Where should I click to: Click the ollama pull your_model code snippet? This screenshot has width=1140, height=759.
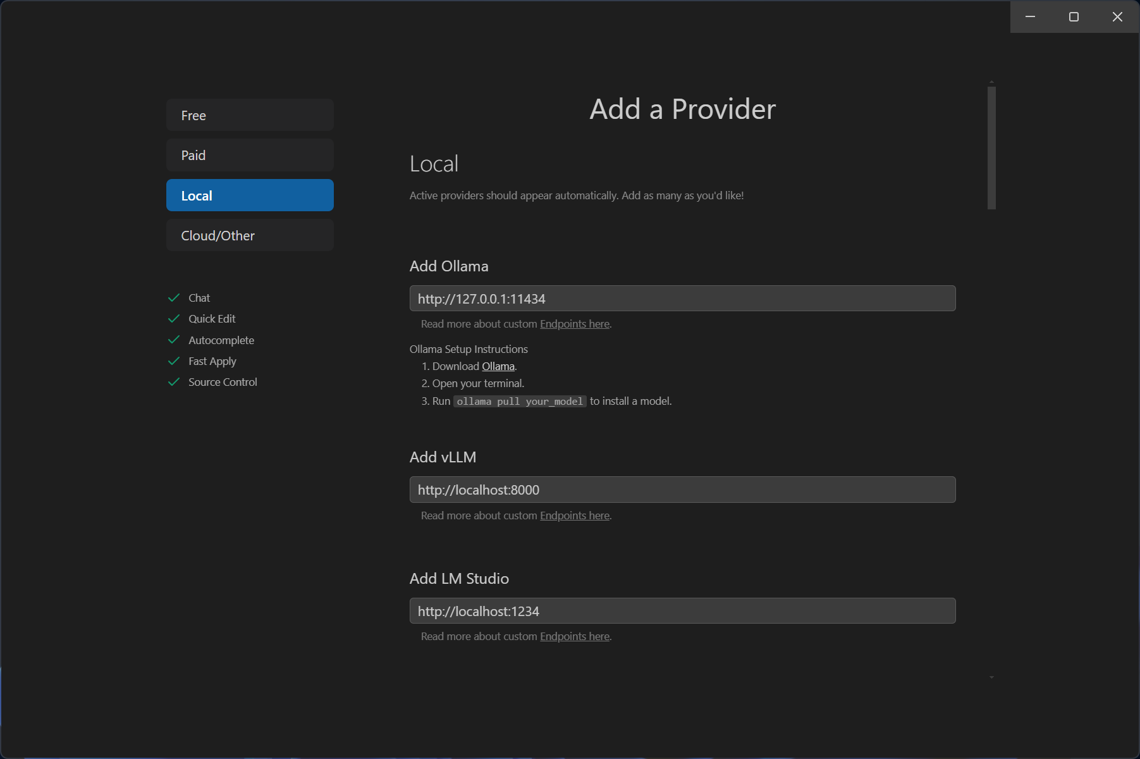(520, 402)
